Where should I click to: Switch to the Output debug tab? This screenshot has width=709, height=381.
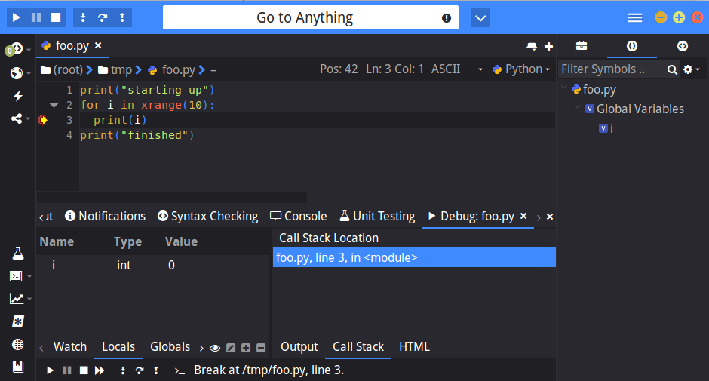tap(299, 346)
